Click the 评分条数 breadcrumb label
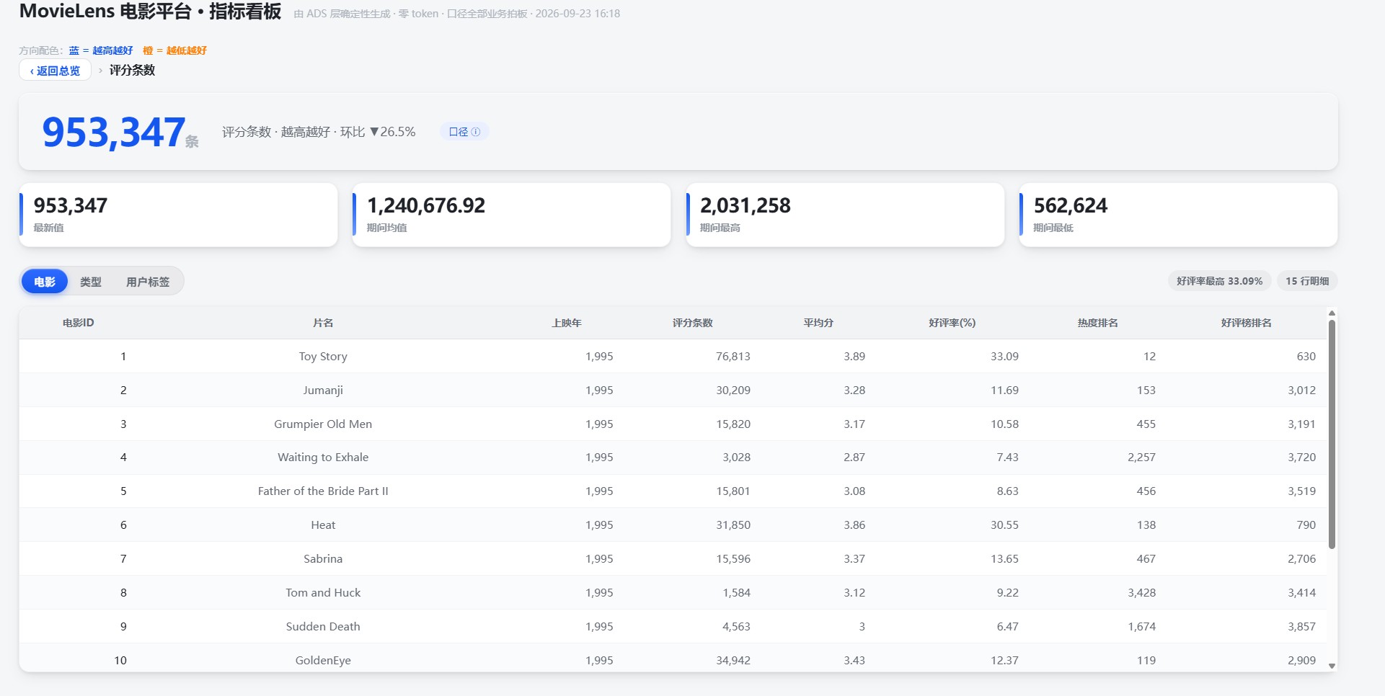Image resolution: width=1385 pixels, height=696 pixels. [132, 70]
